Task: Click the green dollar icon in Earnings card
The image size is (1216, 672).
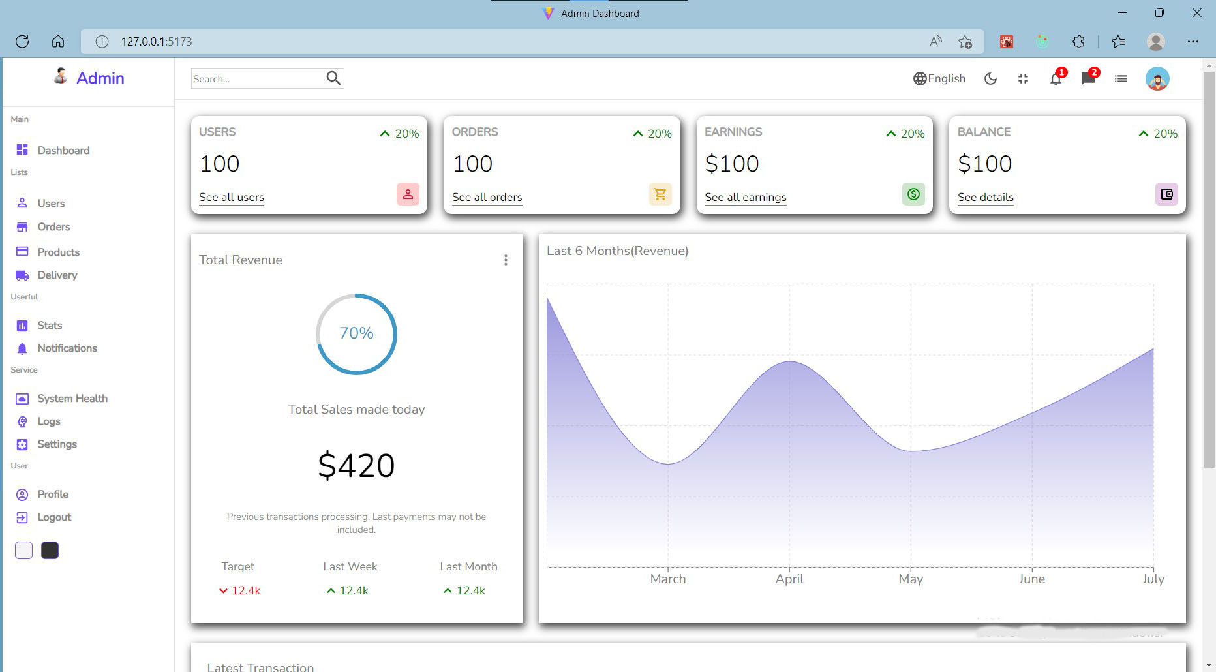Action: 913,194
